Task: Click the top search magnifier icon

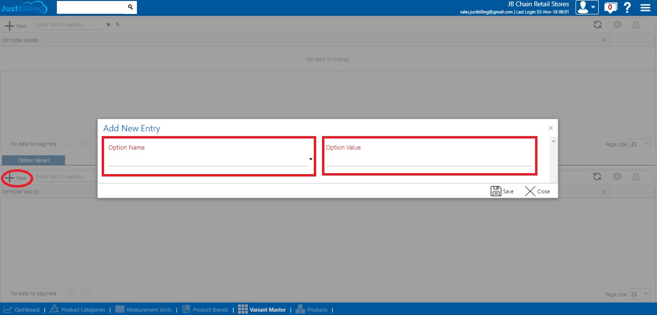Action: pyautogui.click(x=130, y=7)
